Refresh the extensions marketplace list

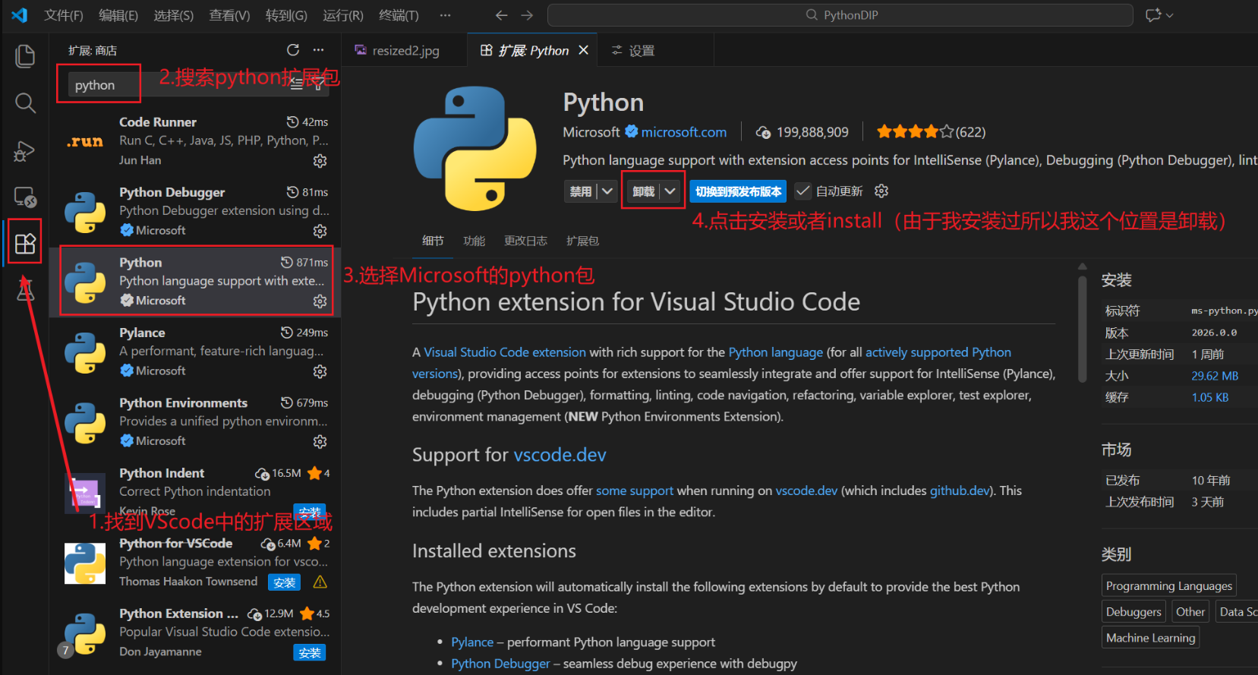293,50
